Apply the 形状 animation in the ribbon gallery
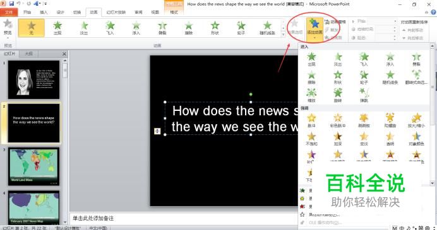The image size is (437, 230). 215,28
